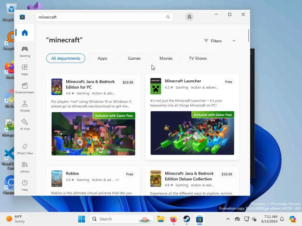Open Roblox listing title
302x226 pixels.
(72, 173)
